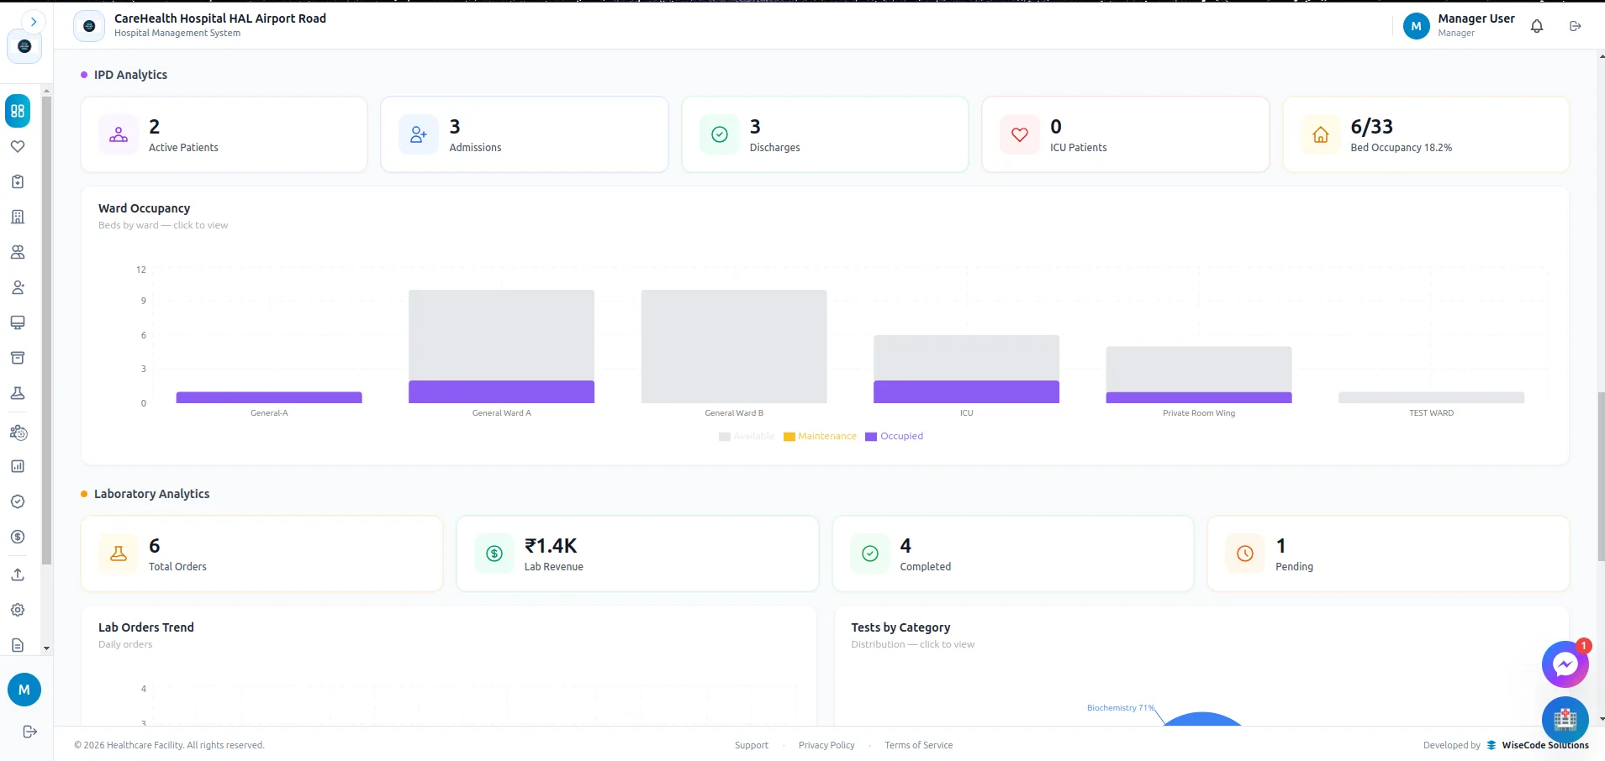Open the dollar billing sidebar icon
This screenshot has height=761, width=1605.
click(18, 537)
